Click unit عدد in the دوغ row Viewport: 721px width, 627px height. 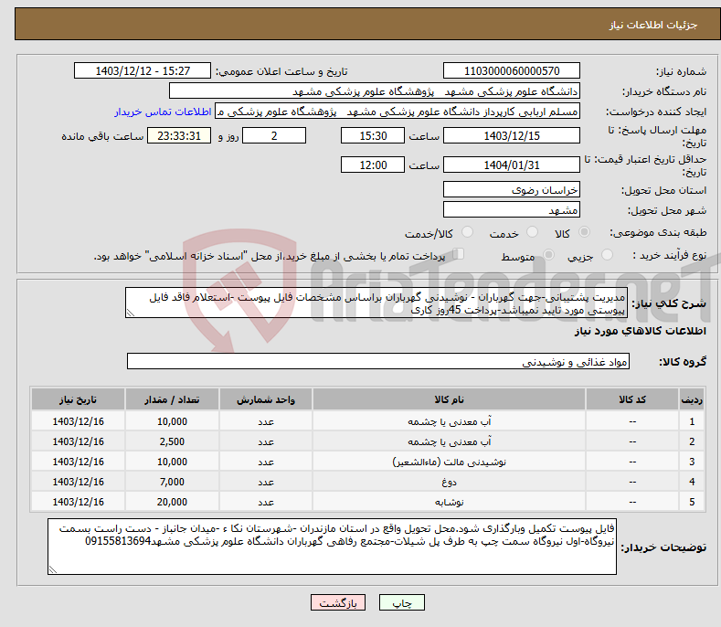pos(266,482)
